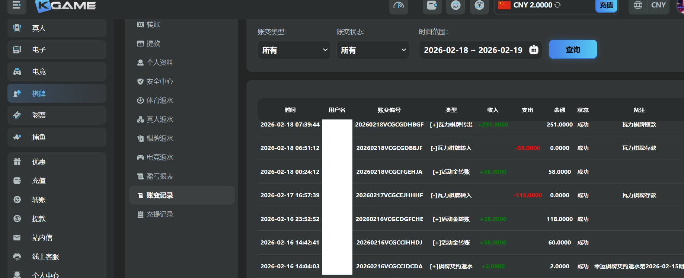Click the speedometer icon in top bar
This screenshot has height=278, width=684.
(x=398, y=6)
